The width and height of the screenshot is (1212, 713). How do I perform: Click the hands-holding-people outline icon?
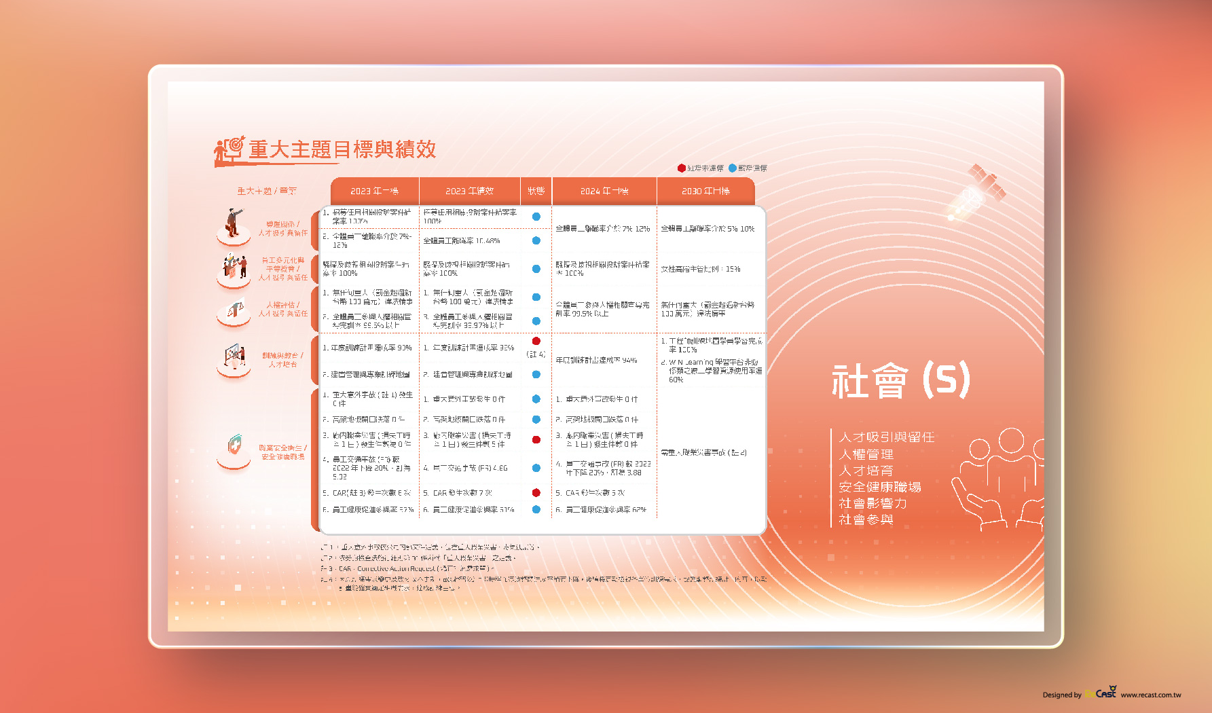click(997, 479)
